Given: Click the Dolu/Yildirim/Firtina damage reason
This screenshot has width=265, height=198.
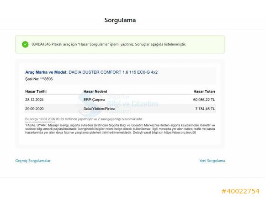Looking at the screenshot, I should 100,109.
